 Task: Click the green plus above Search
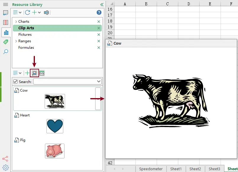click(27, 73)
